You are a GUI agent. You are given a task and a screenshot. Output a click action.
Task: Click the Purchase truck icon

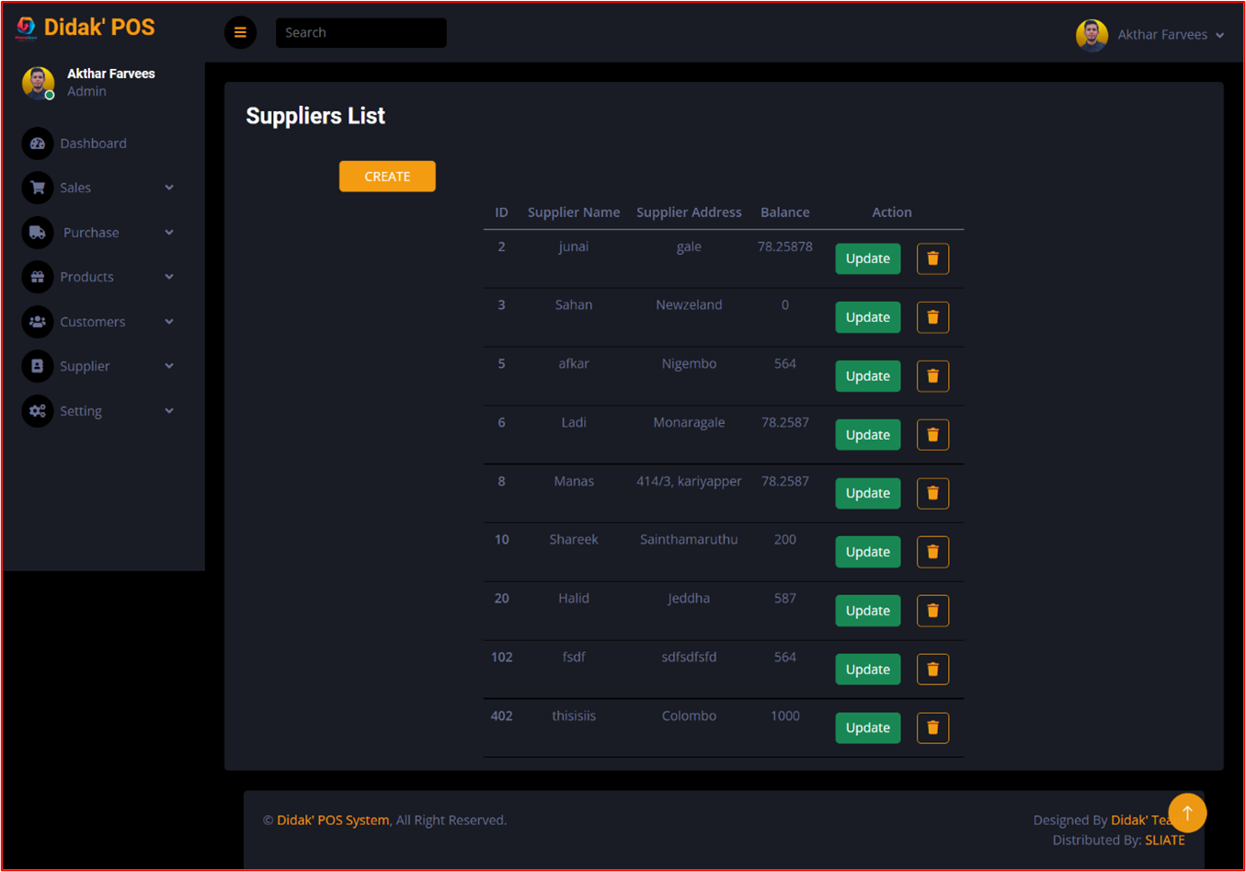click(38, 233)
